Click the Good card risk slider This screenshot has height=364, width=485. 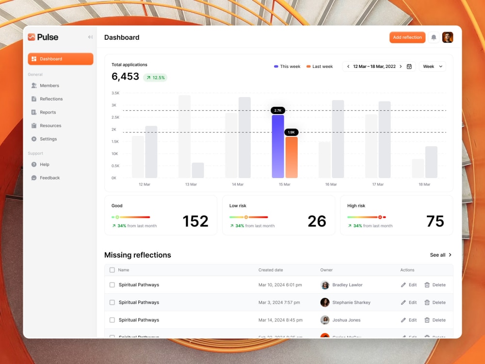pyautogui.click(x=131, y=217)
